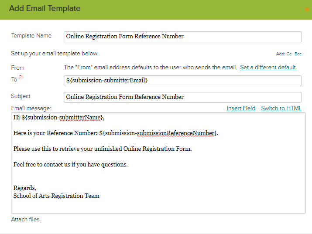Click the Template Name input field
Image resolution: width=312 pixels, height=234 pixels.
point(182,37)
